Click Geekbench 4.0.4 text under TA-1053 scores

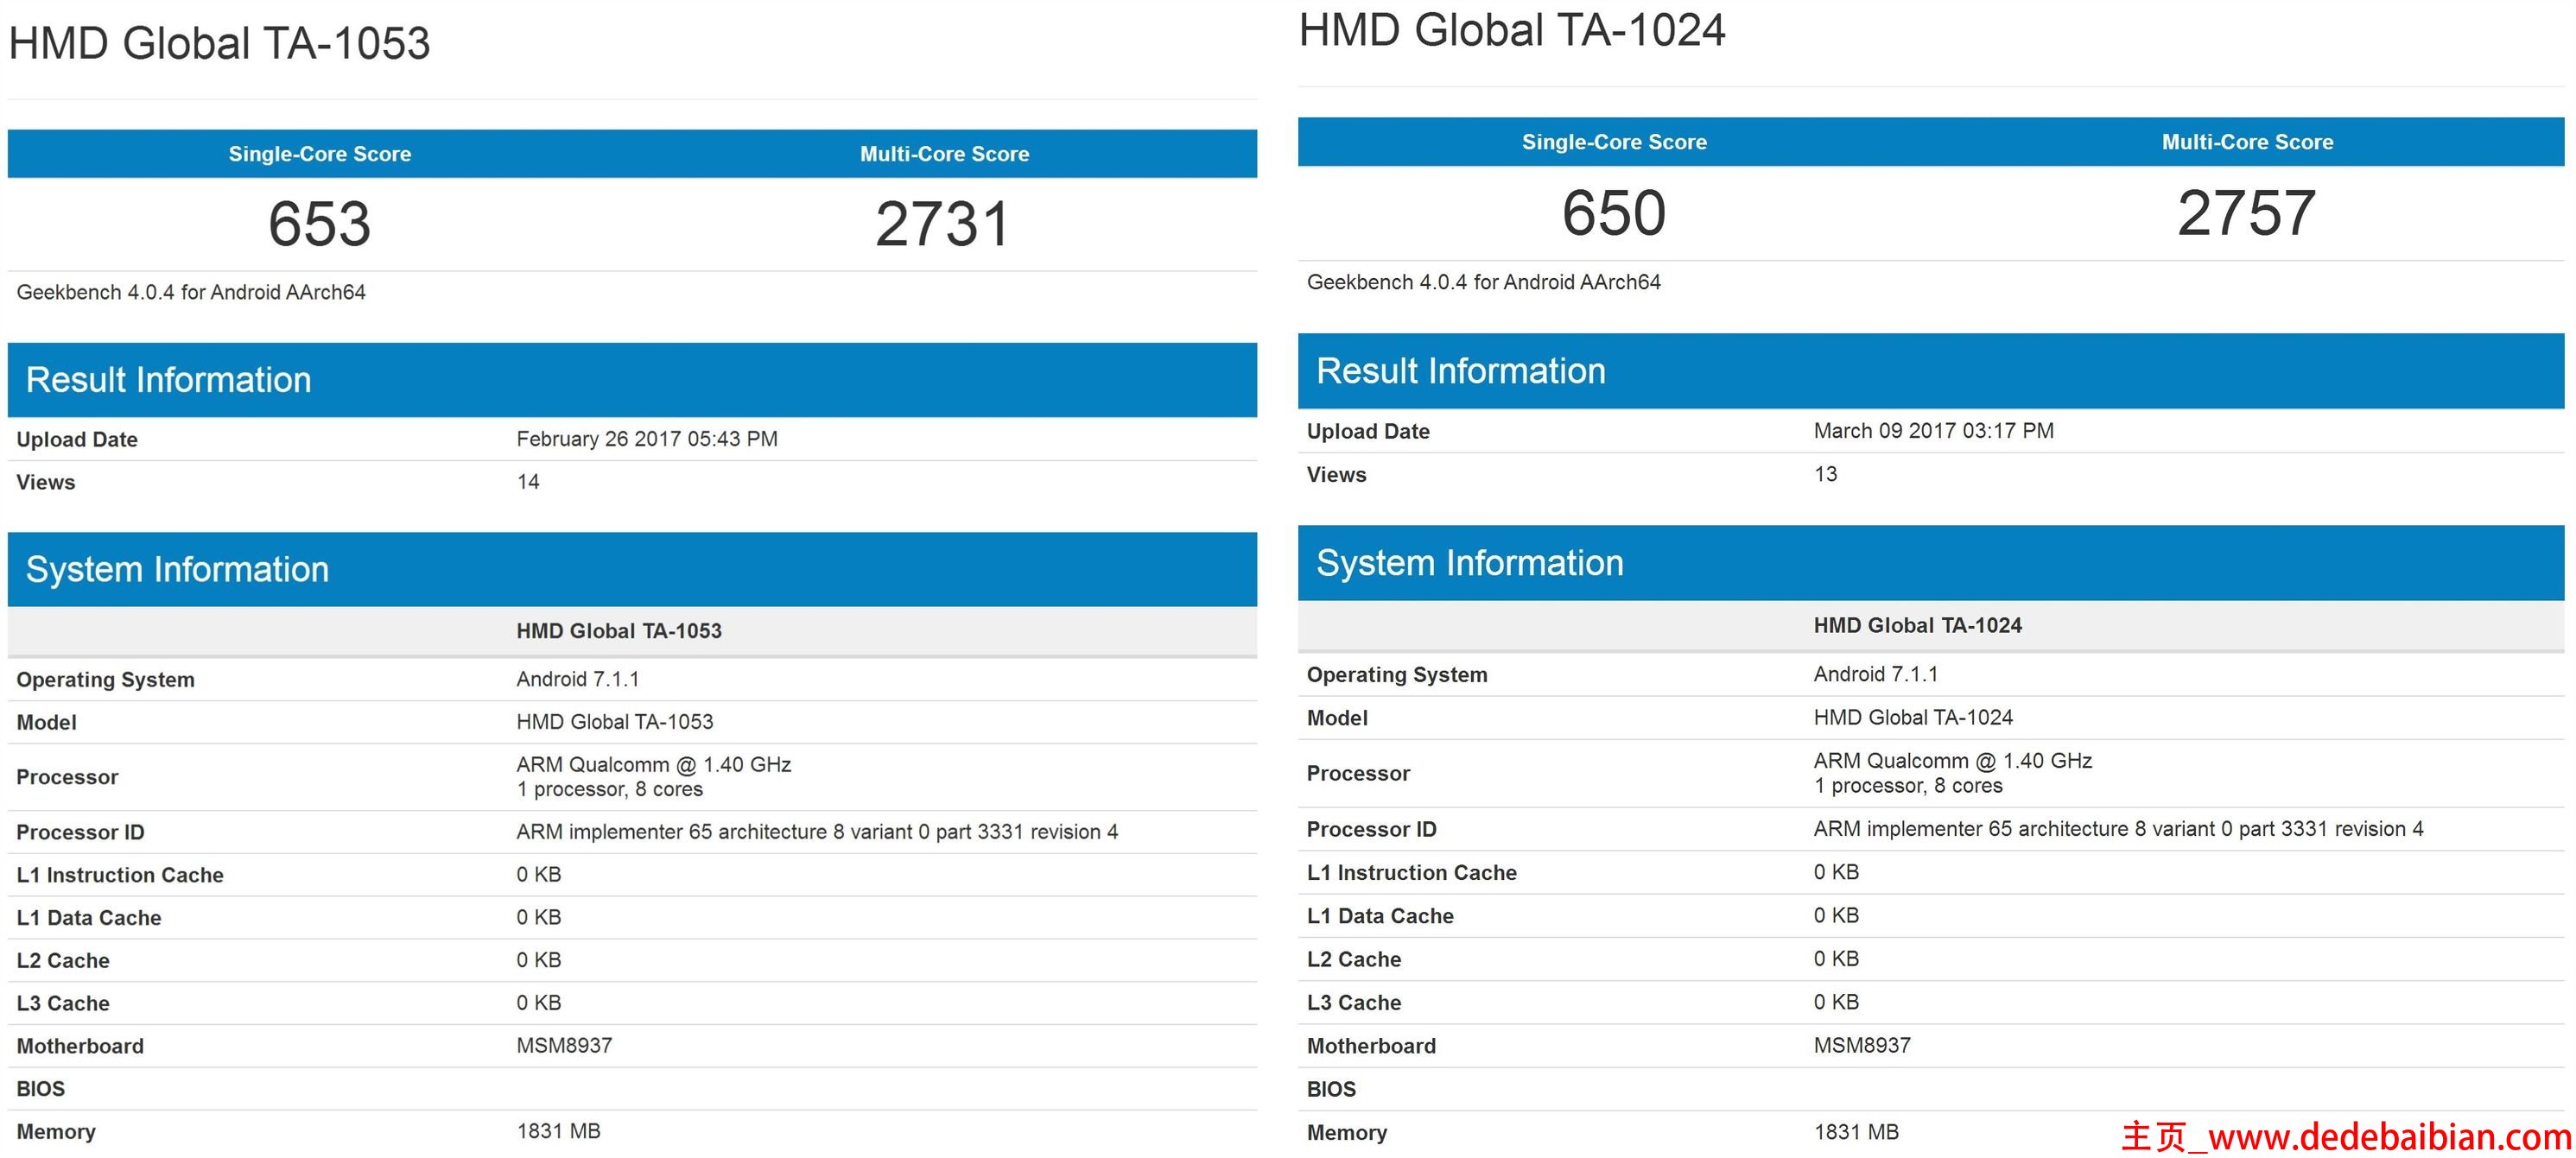(x=191, y=292)
